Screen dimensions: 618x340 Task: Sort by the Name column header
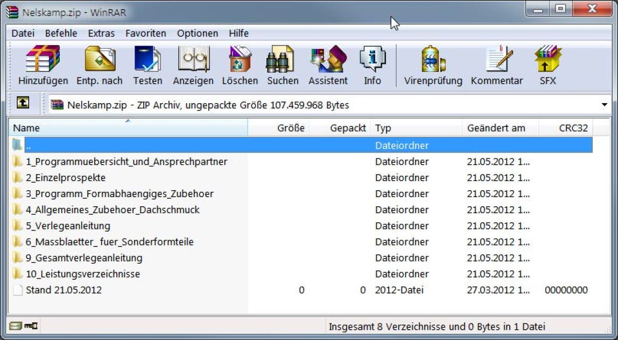point(128,128)
